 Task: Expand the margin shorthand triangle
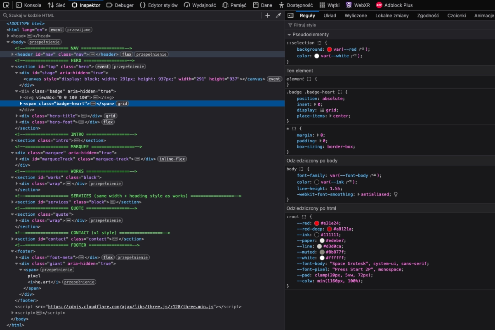(x=318, y=135)
